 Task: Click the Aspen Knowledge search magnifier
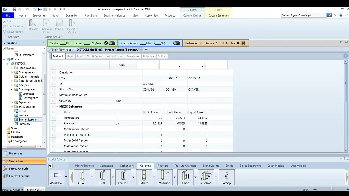tap(329, 15)
